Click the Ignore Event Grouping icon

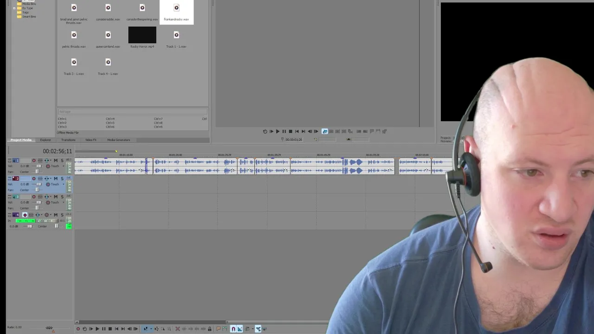point(265,329)
